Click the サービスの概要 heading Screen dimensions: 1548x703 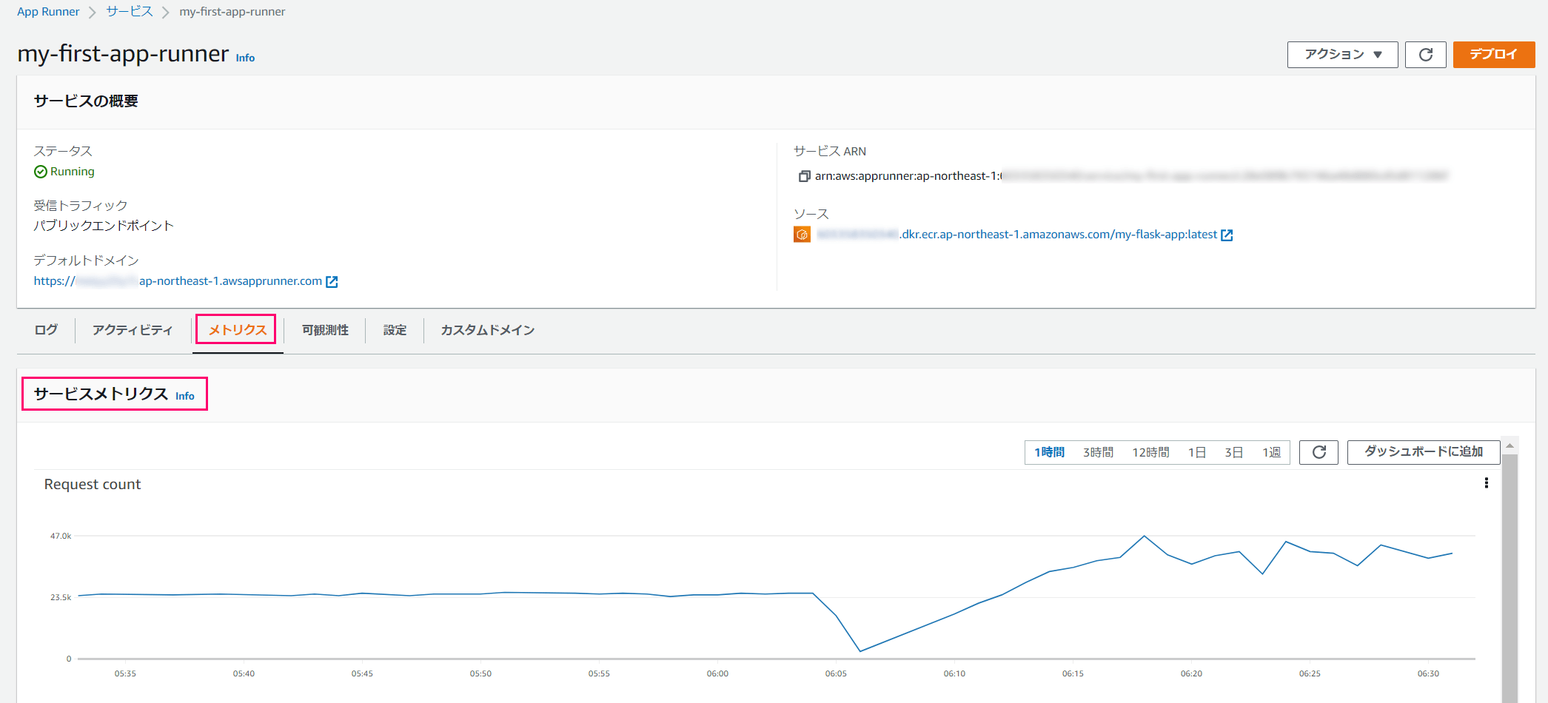click(86, 101)
